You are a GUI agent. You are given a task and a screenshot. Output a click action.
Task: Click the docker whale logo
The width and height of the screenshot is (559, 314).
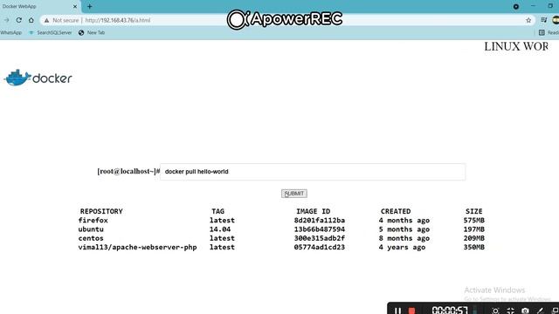[38, 78]
